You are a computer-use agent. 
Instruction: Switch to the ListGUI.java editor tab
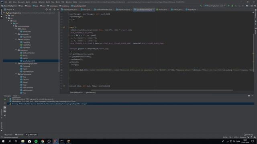pos(177,10)
